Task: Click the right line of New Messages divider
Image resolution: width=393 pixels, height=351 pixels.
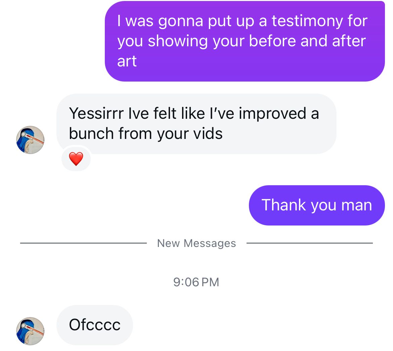Action: 310,243
